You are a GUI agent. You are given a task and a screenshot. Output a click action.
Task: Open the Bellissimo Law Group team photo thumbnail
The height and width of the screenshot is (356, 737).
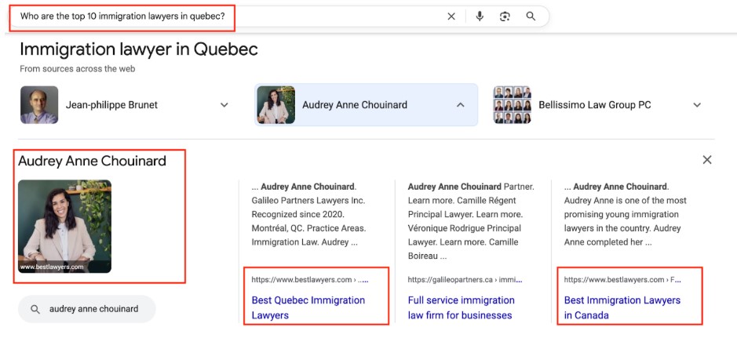512,105
